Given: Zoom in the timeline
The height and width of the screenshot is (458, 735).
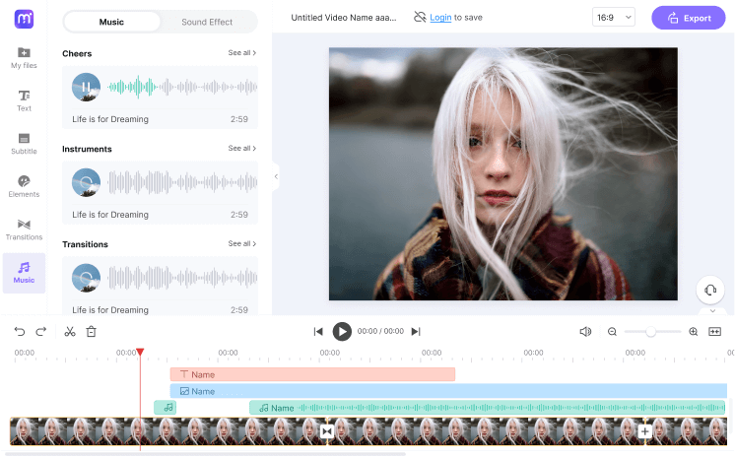Looking at the screenshot, I should tap(694, 332).
